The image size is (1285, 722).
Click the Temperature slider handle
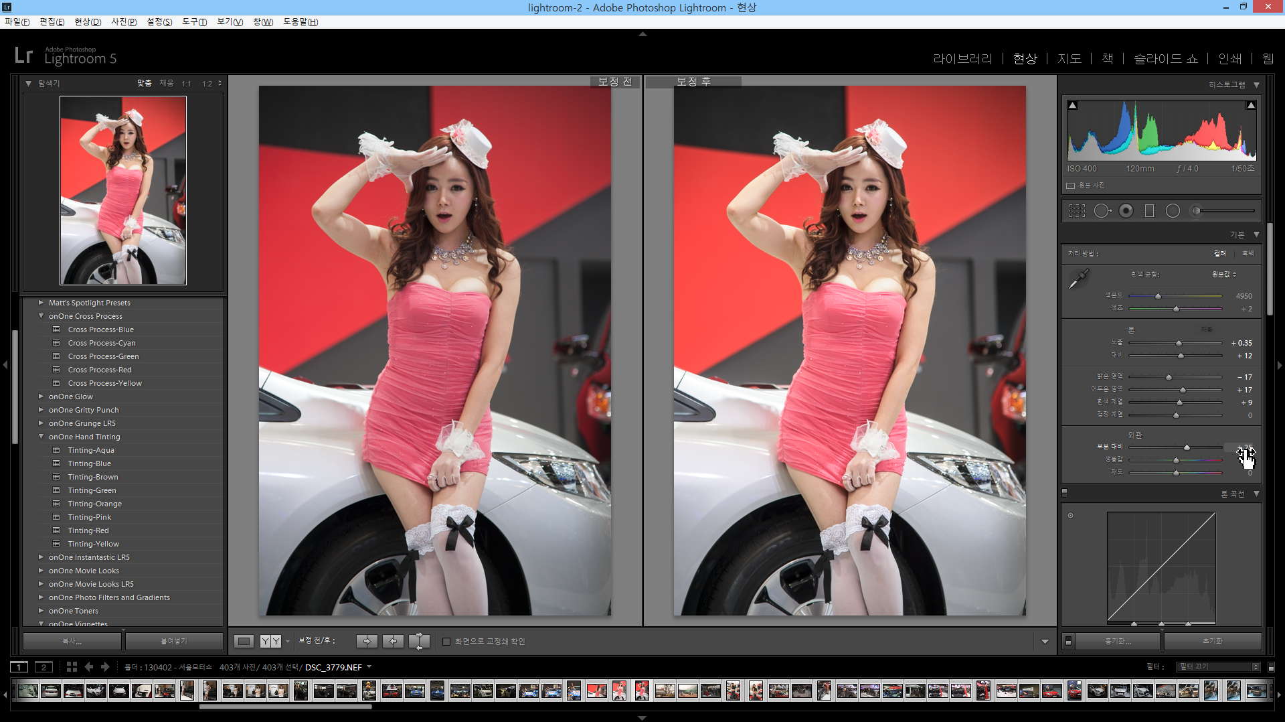point(1158,295)
